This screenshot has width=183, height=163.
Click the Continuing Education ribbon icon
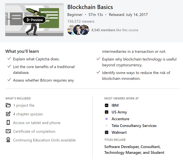(8, 140)
